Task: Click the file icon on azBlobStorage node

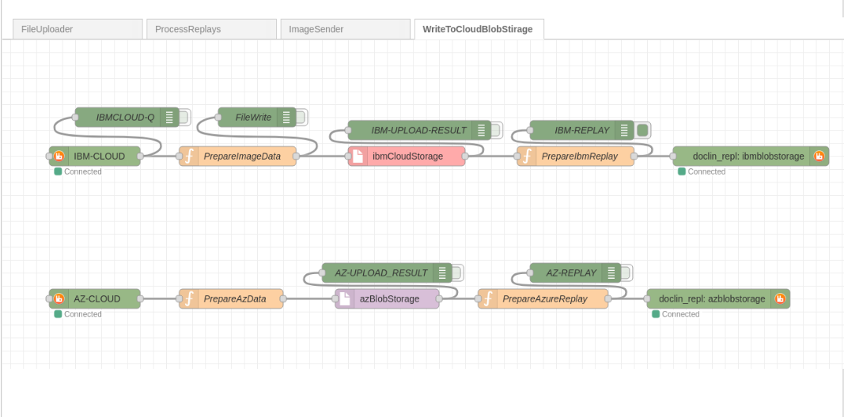Action: 345,299
